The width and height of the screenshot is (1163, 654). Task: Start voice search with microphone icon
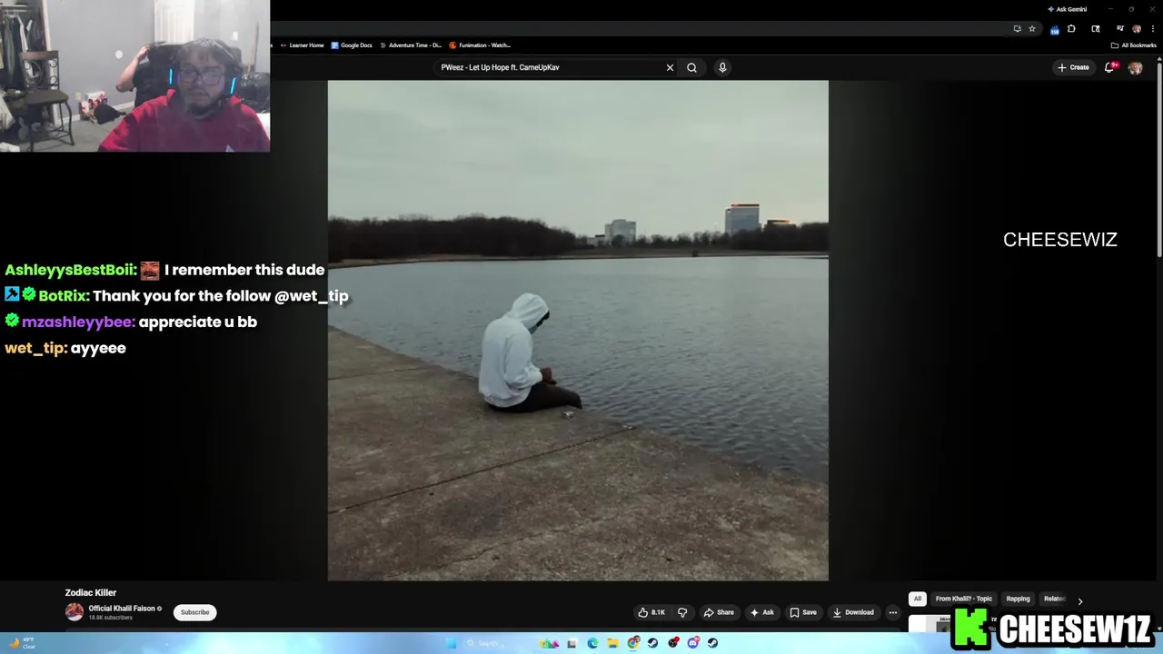722,67
